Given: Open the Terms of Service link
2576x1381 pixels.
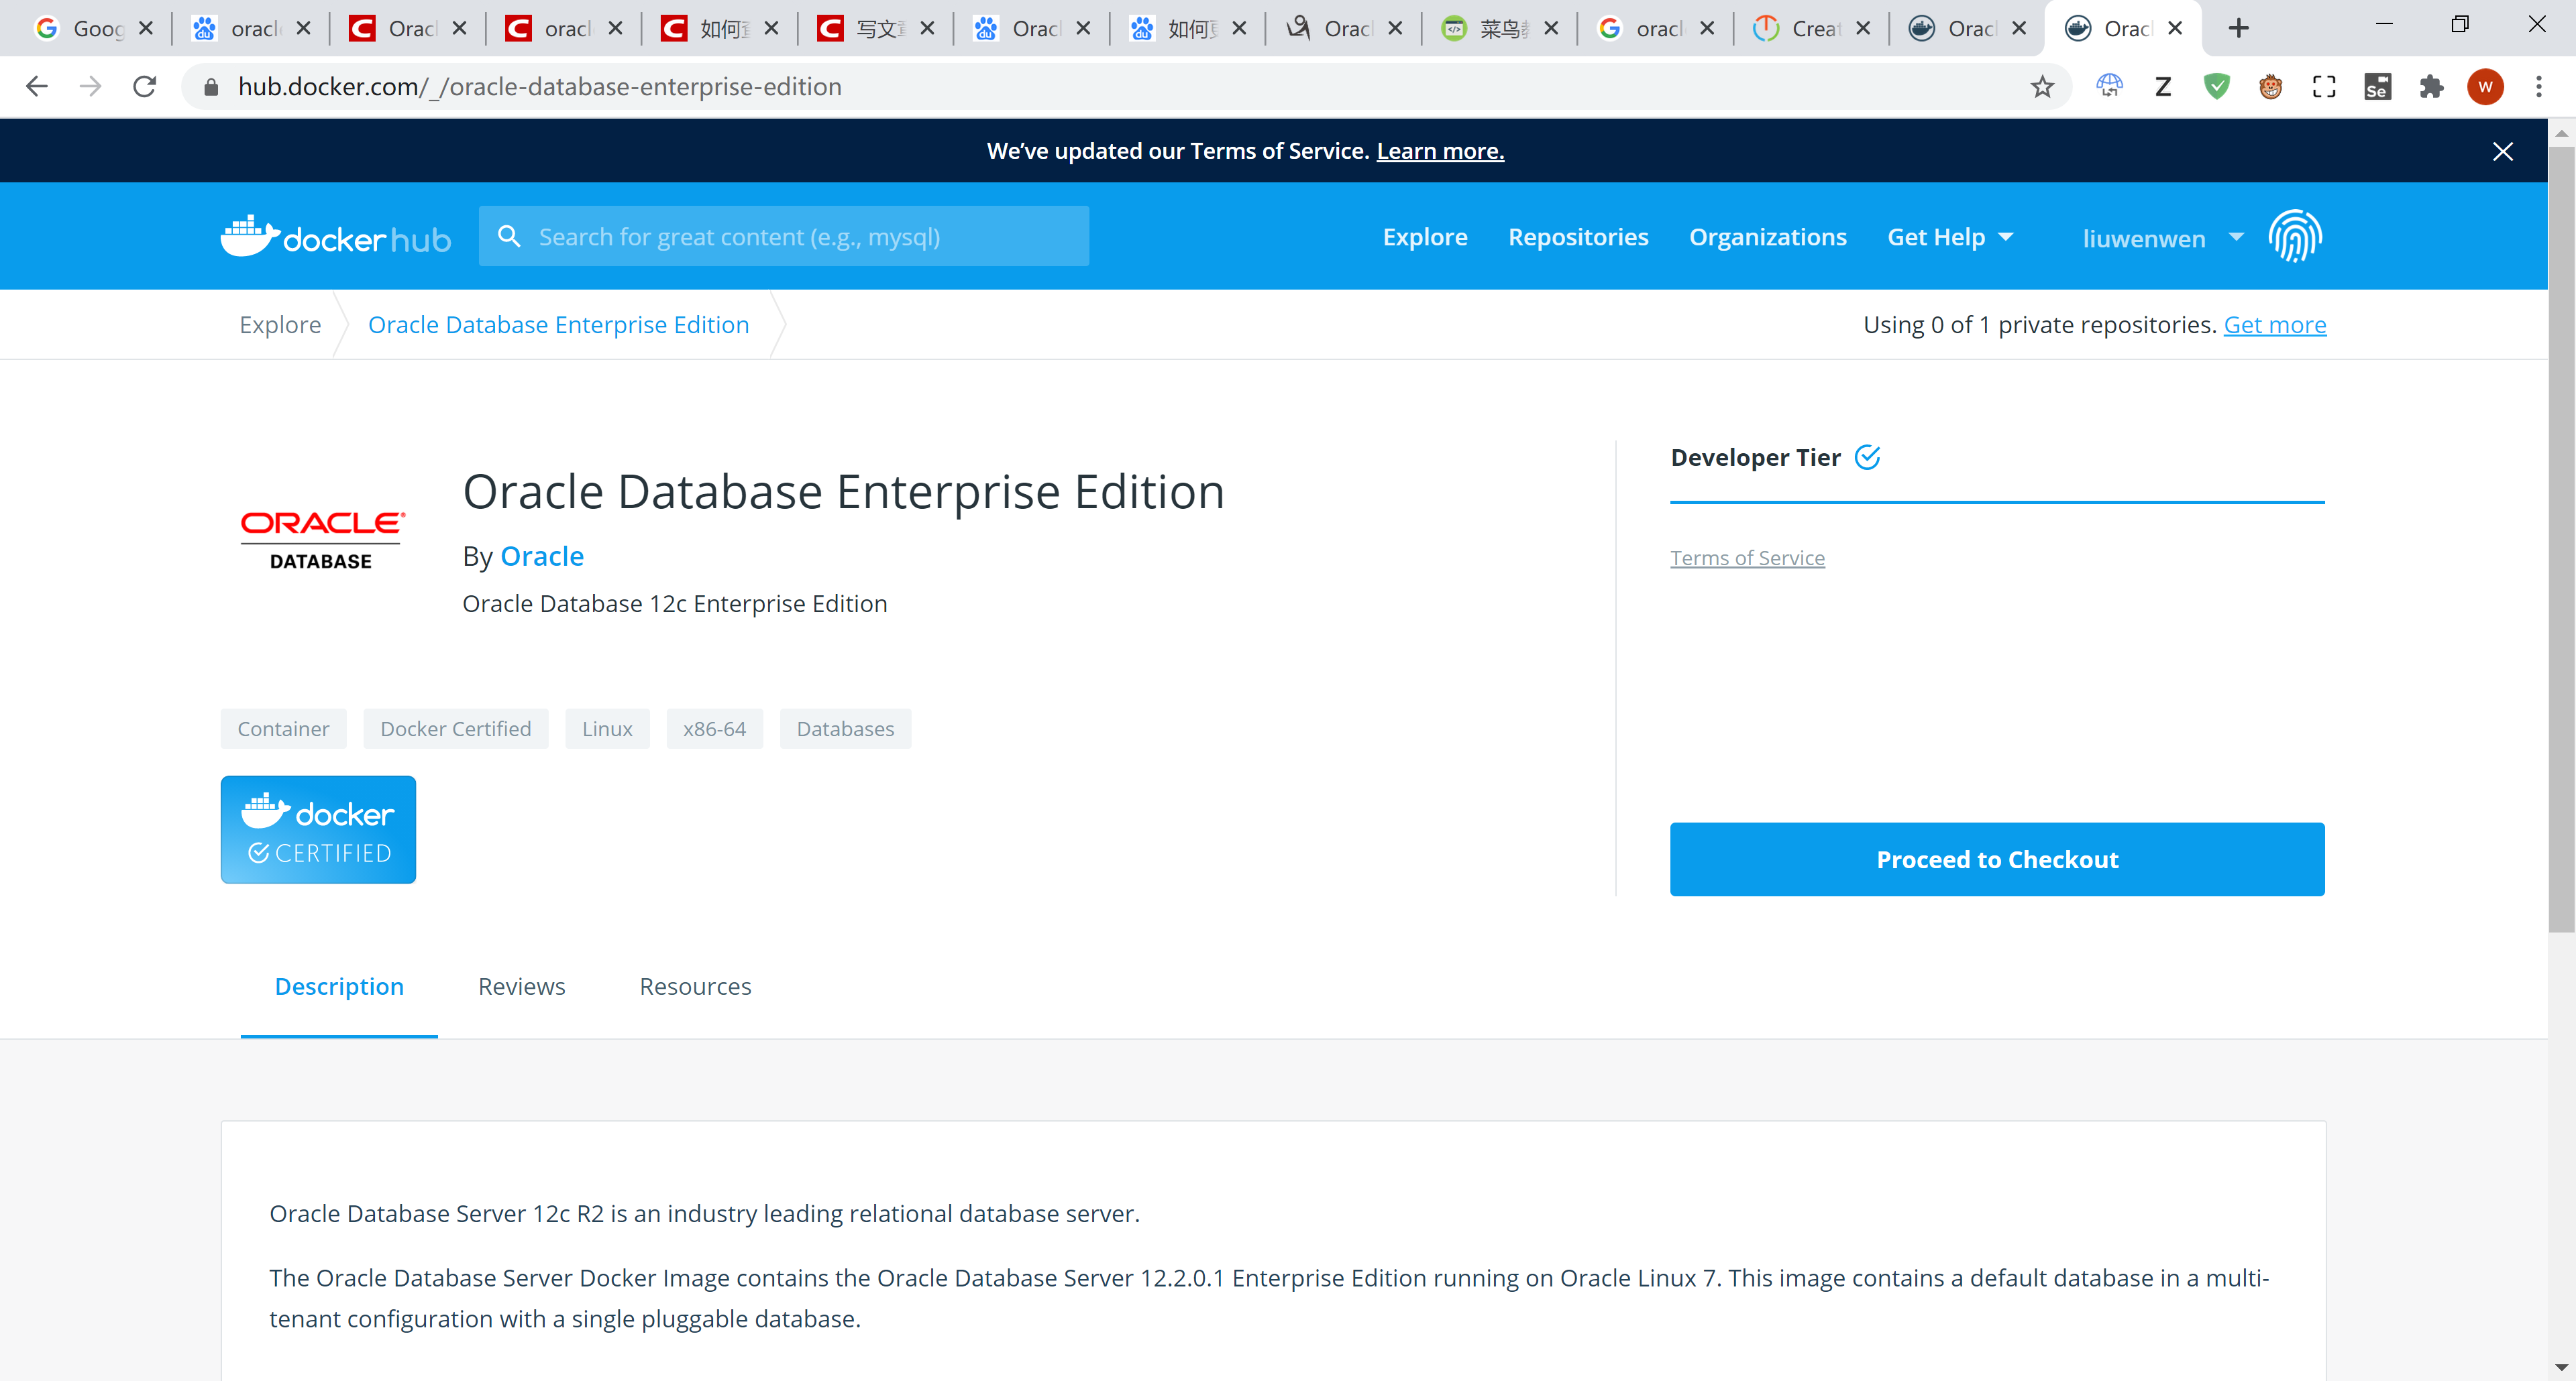Looking at the screenshot, I should (x=1747, y=558).
